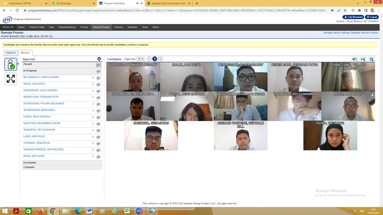The height and width of the screenshot is (215, 383).
Task: Click the fullscreen expand arrows icon
Action: (x=11, y=79)
